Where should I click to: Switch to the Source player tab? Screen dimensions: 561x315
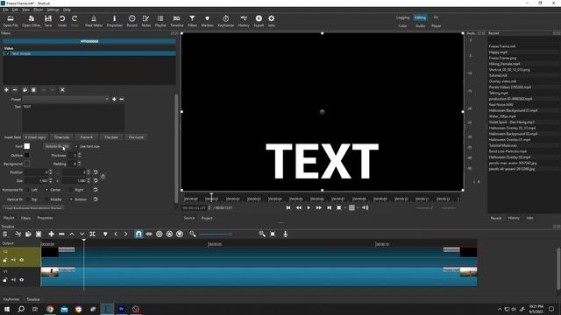click(189, 218)
